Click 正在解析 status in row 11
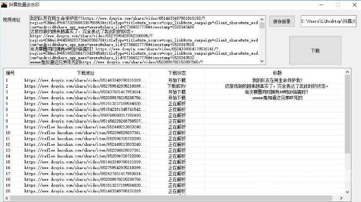 [x=177, y=139]
